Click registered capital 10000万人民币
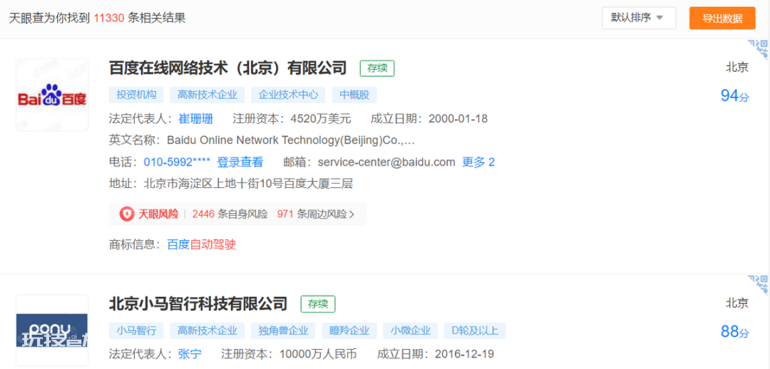 318,354
